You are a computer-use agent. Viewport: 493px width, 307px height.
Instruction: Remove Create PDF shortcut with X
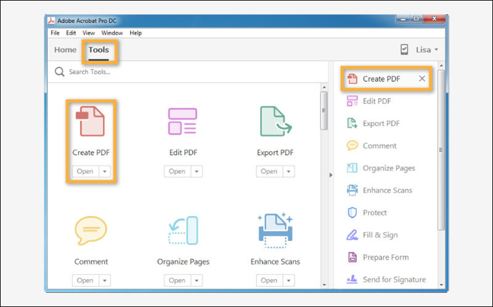pyautogui.click(x=422, y=79)
